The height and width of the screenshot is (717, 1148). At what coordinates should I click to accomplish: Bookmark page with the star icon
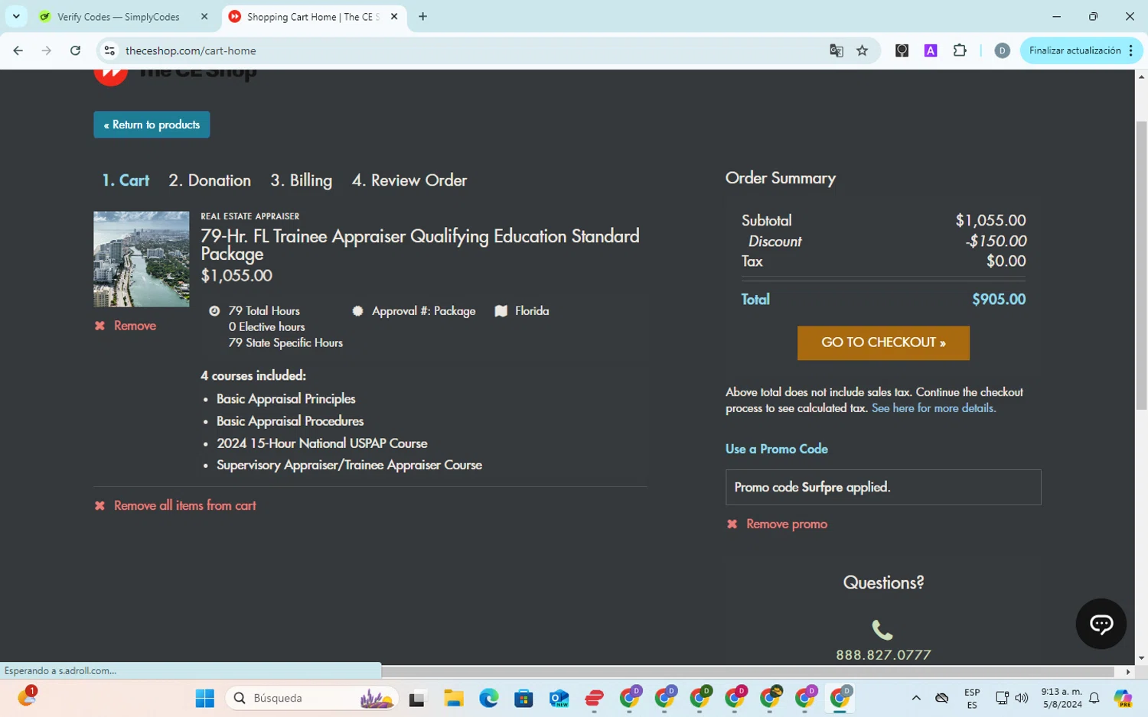point(863,50)
